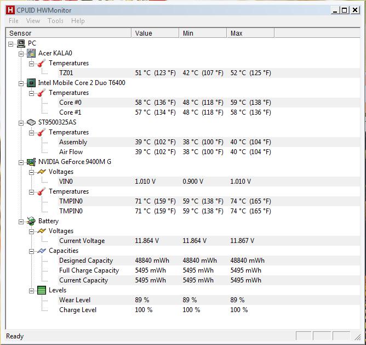Open the Help menu
This screenshot has width=366, height=345.
pyautogui.click(x=78, y=21)
